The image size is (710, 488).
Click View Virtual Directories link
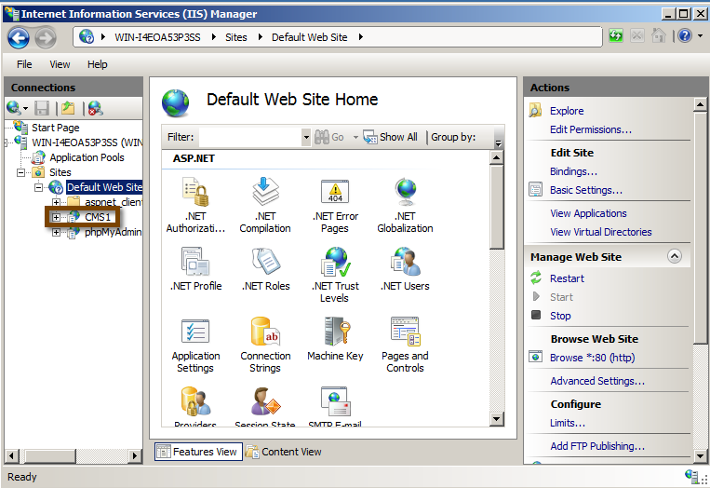point(601,232)
